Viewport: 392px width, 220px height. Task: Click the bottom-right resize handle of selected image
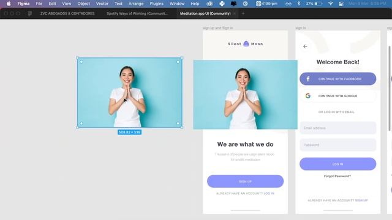click(x=182, y=128)
